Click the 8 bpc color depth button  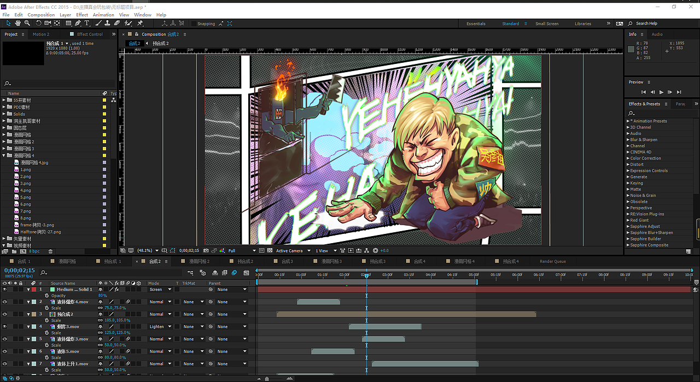pyautogui.click(x=34, y=251)
